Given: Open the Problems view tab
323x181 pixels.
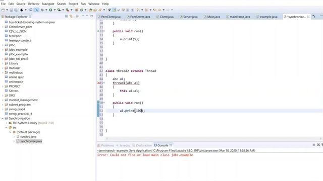Looking at the screenshot, I should (x=105, y=145).
